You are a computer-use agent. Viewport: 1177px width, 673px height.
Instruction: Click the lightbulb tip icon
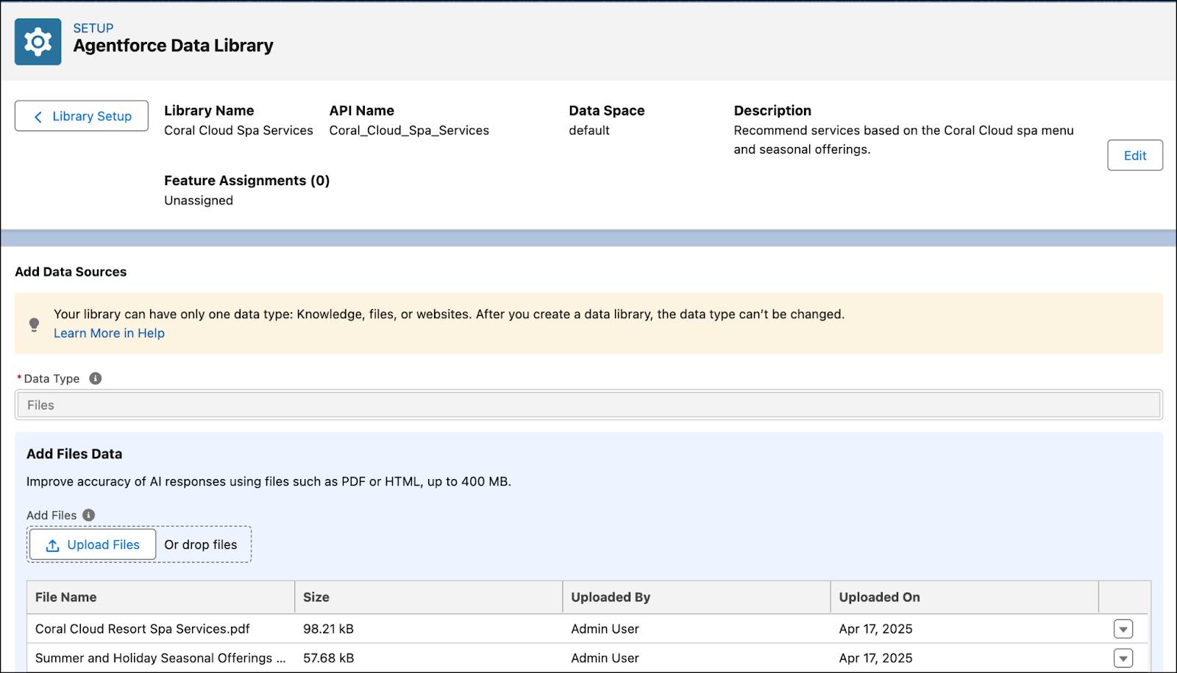[34, 324]
